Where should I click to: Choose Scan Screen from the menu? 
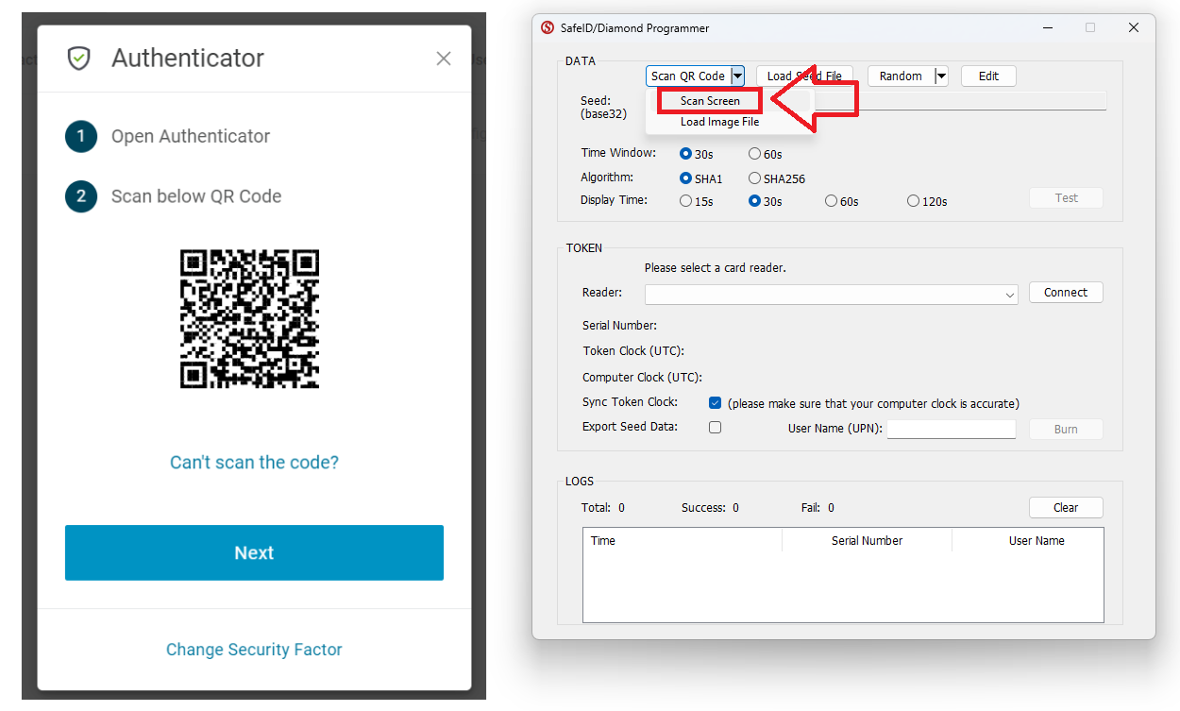tap(710, 101)
